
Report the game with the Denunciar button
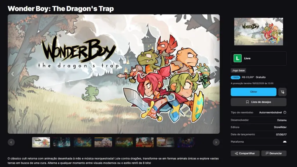(274, 153)
